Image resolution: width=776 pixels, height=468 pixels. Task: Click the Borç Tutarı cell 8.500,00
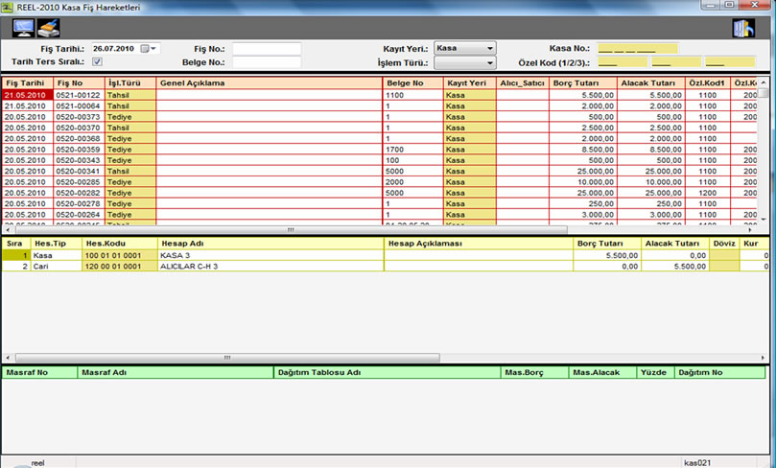point(583,150)
